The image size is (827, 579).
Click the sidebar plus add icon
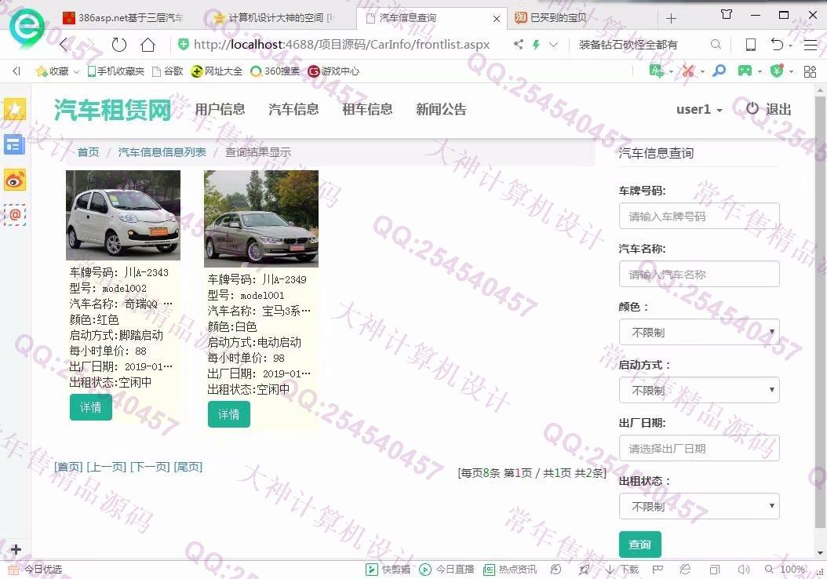pyautogui.click(x=16, y=549)
